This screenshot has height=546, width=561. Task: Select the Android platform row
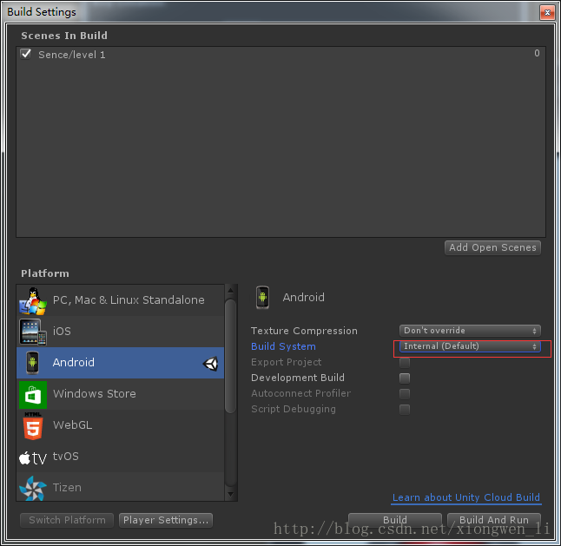(x=120, y=363)
